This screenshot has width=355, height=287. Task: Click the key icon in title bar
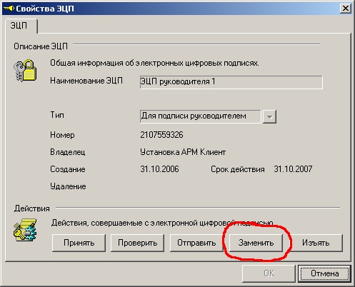[9, 9]
